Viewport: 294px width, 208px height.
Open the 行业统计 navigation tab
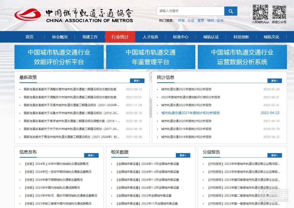[x=120, y=37]
